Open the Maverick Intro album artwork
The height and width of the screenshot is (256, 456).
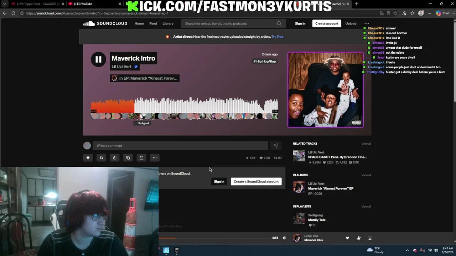point(326,90)
